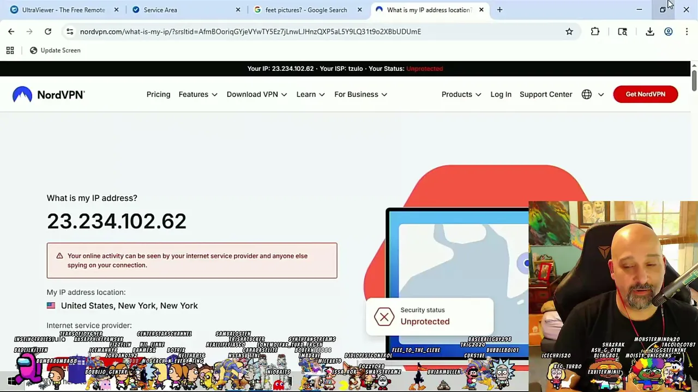Click the Log In link

coord(501,94)
